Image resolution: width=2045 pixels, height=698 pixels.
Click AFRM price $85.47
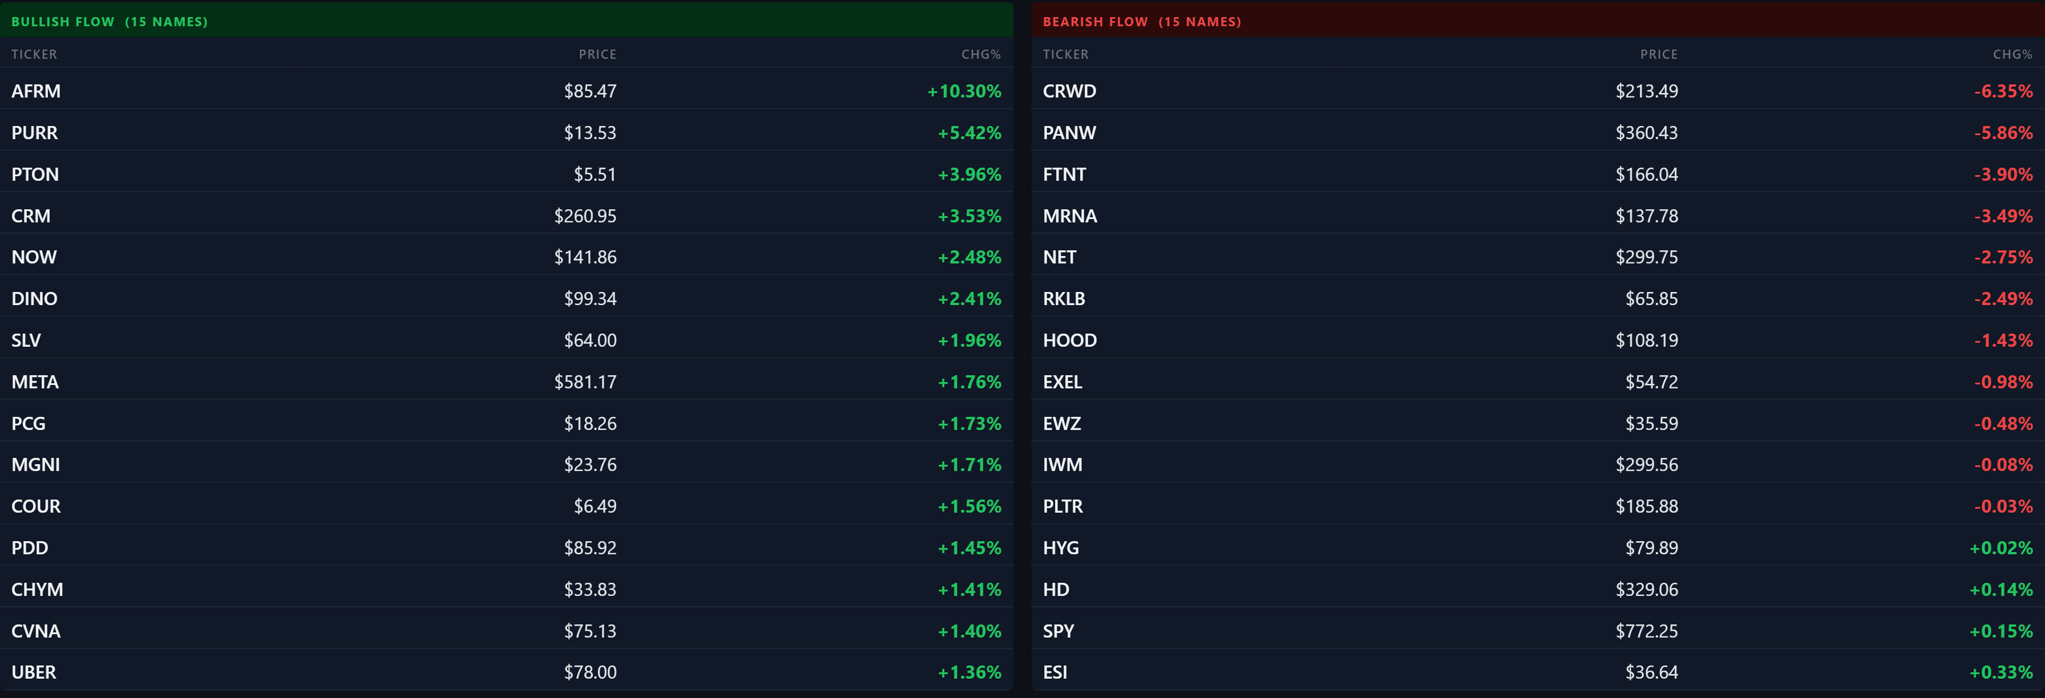(x=590, y=91)
